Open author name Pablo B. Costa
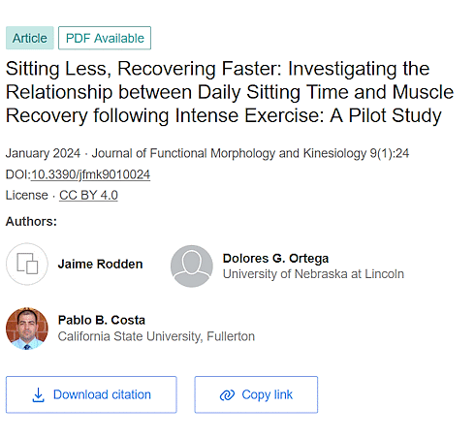The width and height of the screenshot is (475, 438). (x=102, y=320)
